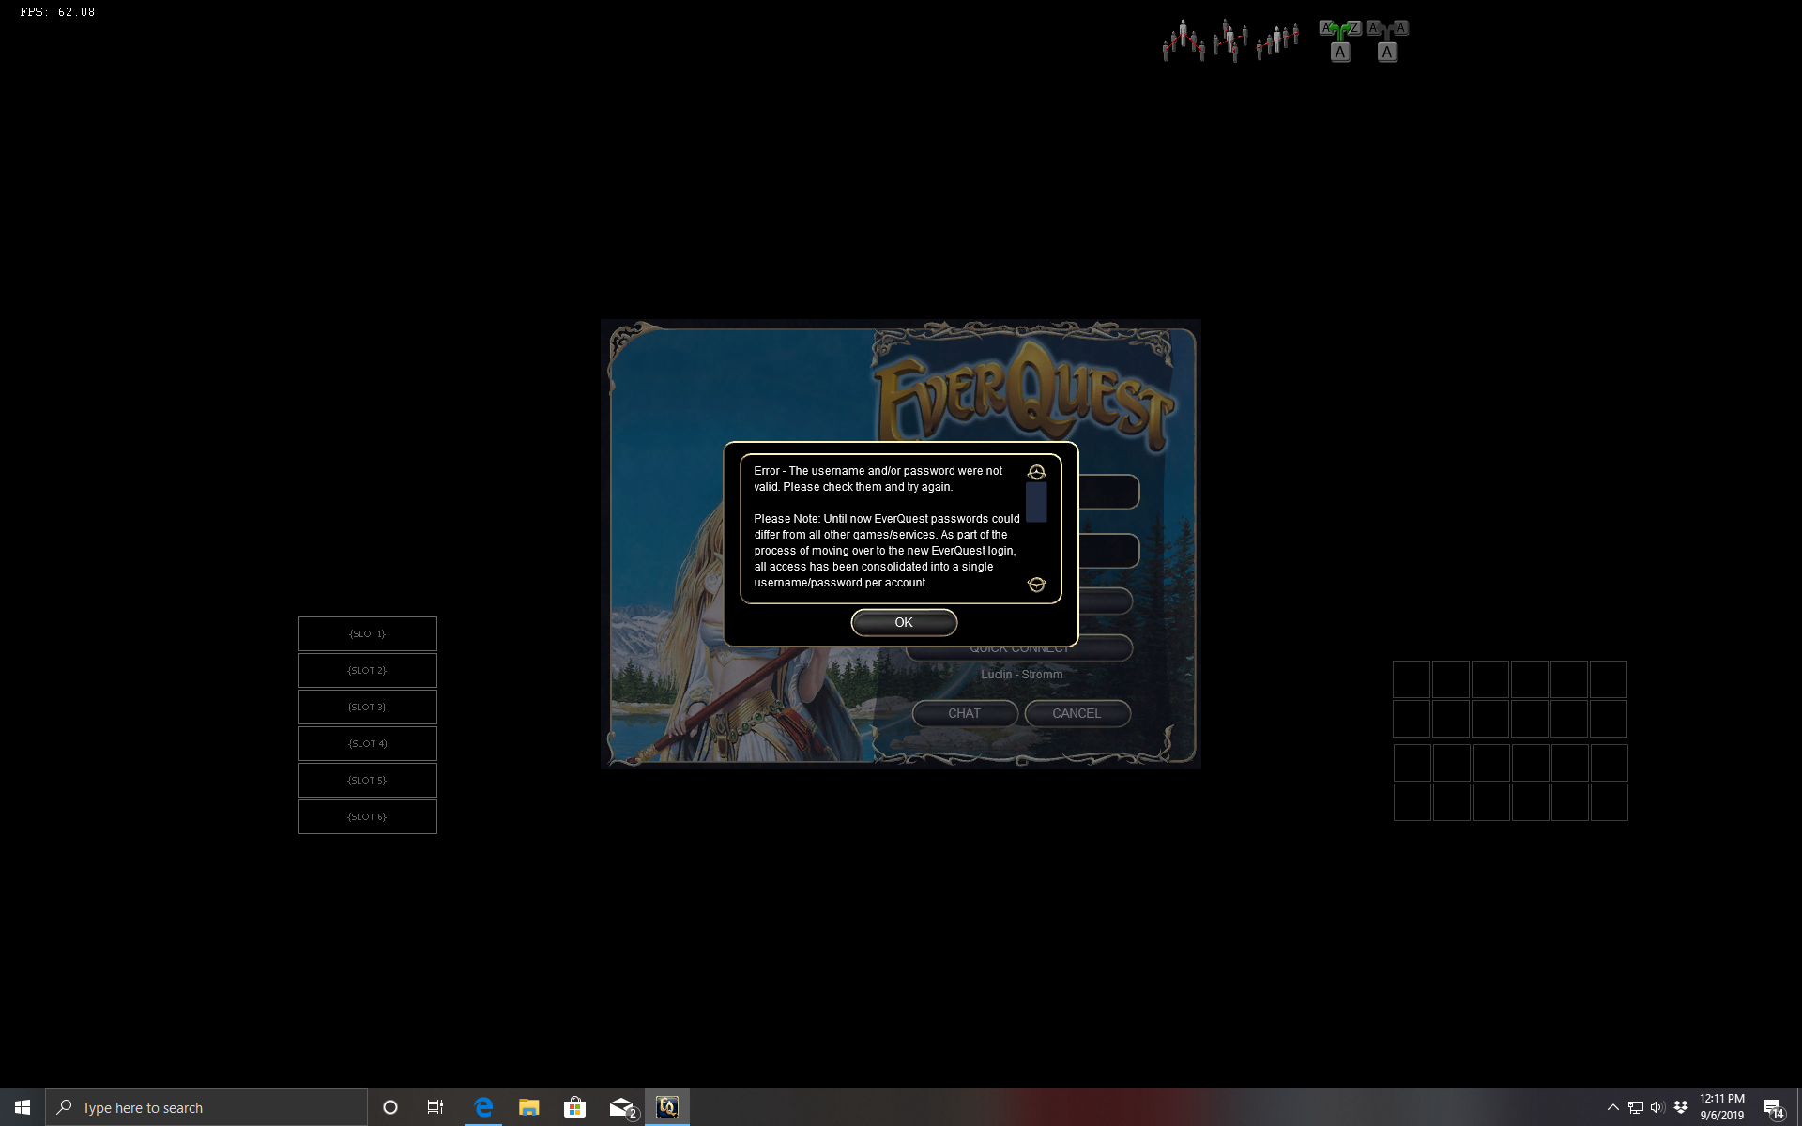Viewport: 1802px width, 1126px height.
Task: Open the network status tray icon
Action: pos(1636,1107)
